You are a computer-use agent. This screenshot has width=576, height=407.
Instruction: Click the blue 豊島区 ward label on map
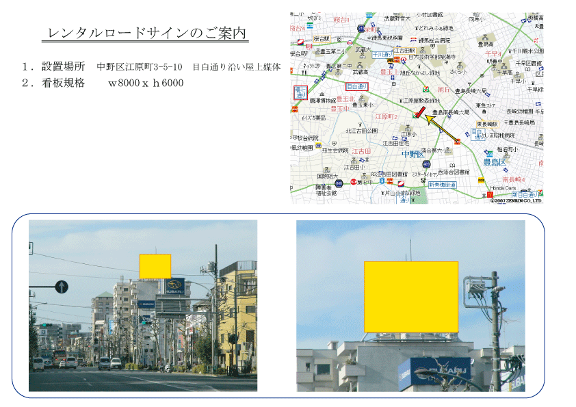tap(494, 162)
